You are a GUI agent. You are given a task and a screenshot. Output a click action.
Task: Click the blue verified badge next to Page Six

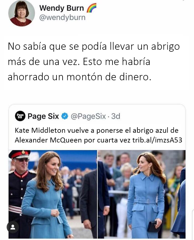[65, 116]
